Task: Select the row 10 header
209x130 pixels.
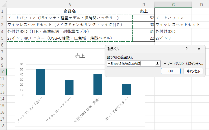Action: click(3, 72)
